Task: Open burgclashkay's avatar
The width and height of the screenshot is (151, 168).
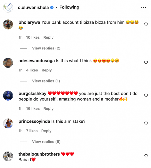Action: [8, 95]
